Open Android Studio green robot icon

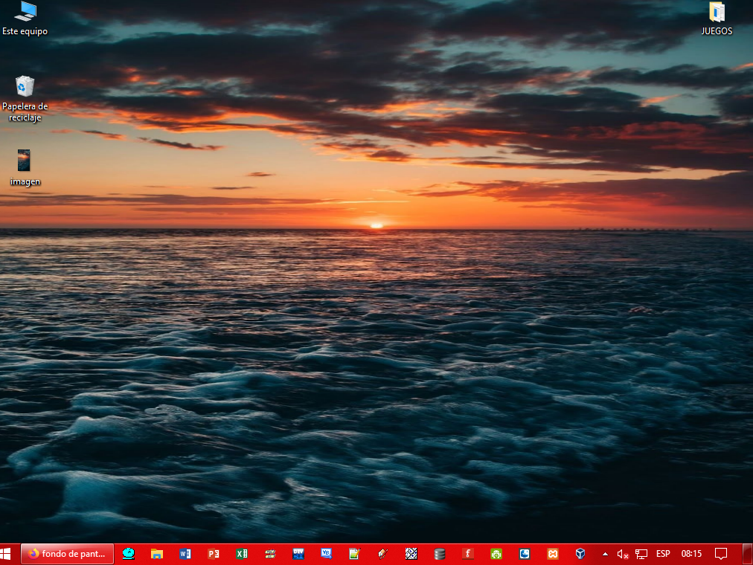pos(496,554)
